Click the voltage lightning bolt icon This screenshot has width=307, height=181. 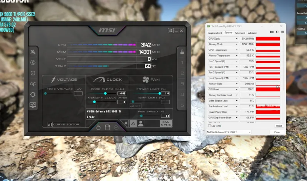pyautogui.click(x=53, y=80)
